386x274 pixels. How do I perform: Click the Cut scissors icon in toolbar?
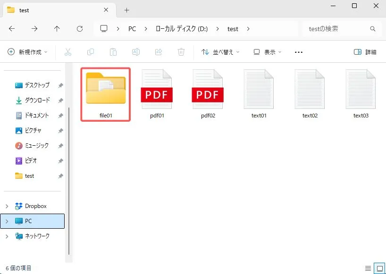(68, 52)
